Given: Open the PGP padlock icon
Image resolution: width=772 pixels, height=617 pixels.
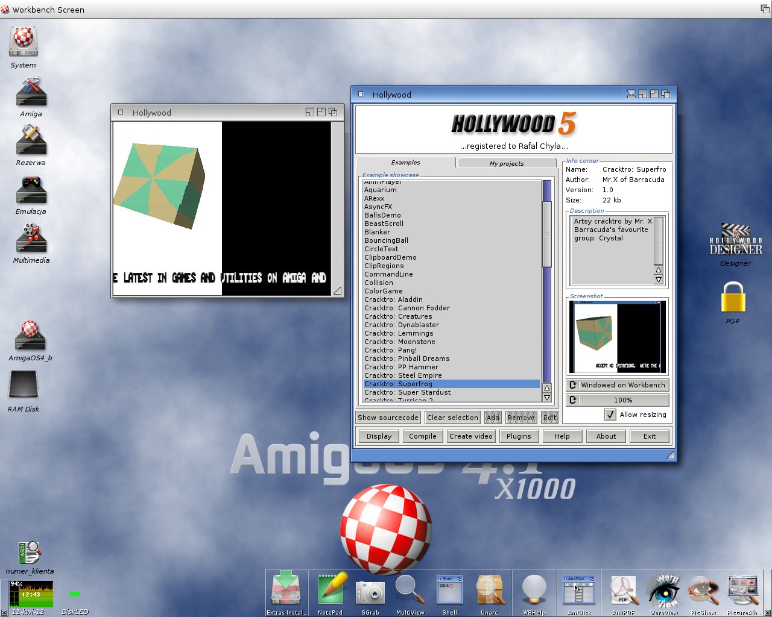Looking at the screenshot, I should 733,298.
